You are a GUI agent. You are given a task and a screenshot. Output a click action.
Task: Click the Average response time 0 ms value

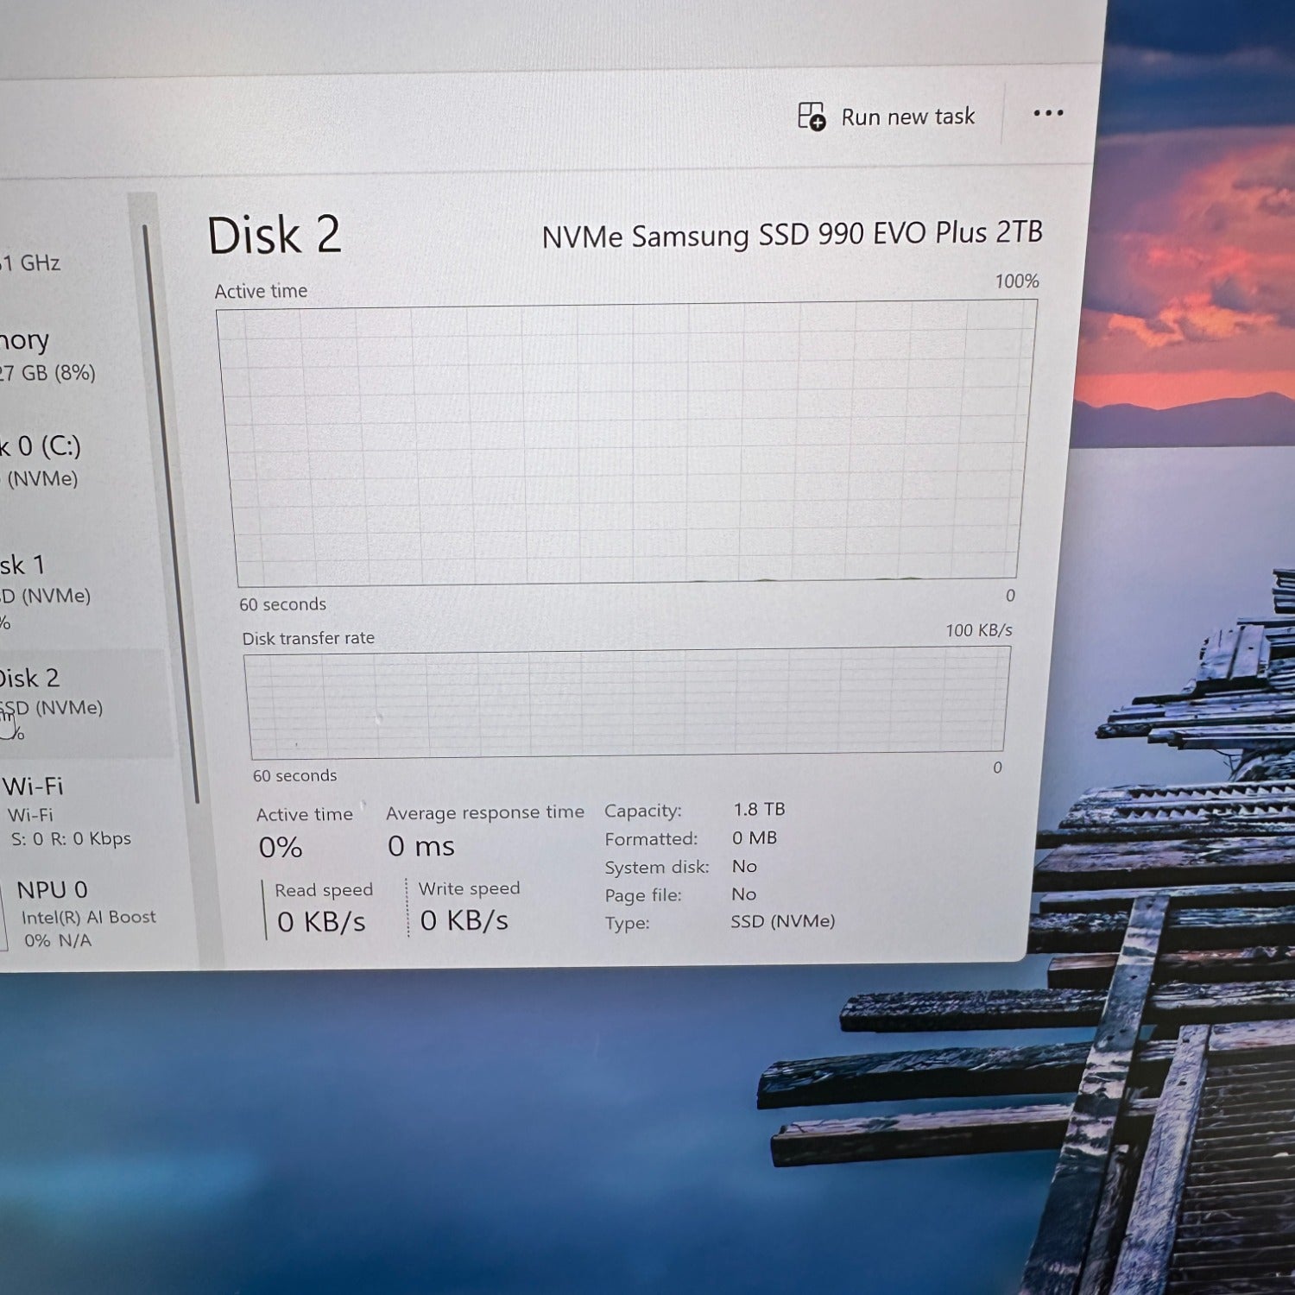tap(421, 846)
